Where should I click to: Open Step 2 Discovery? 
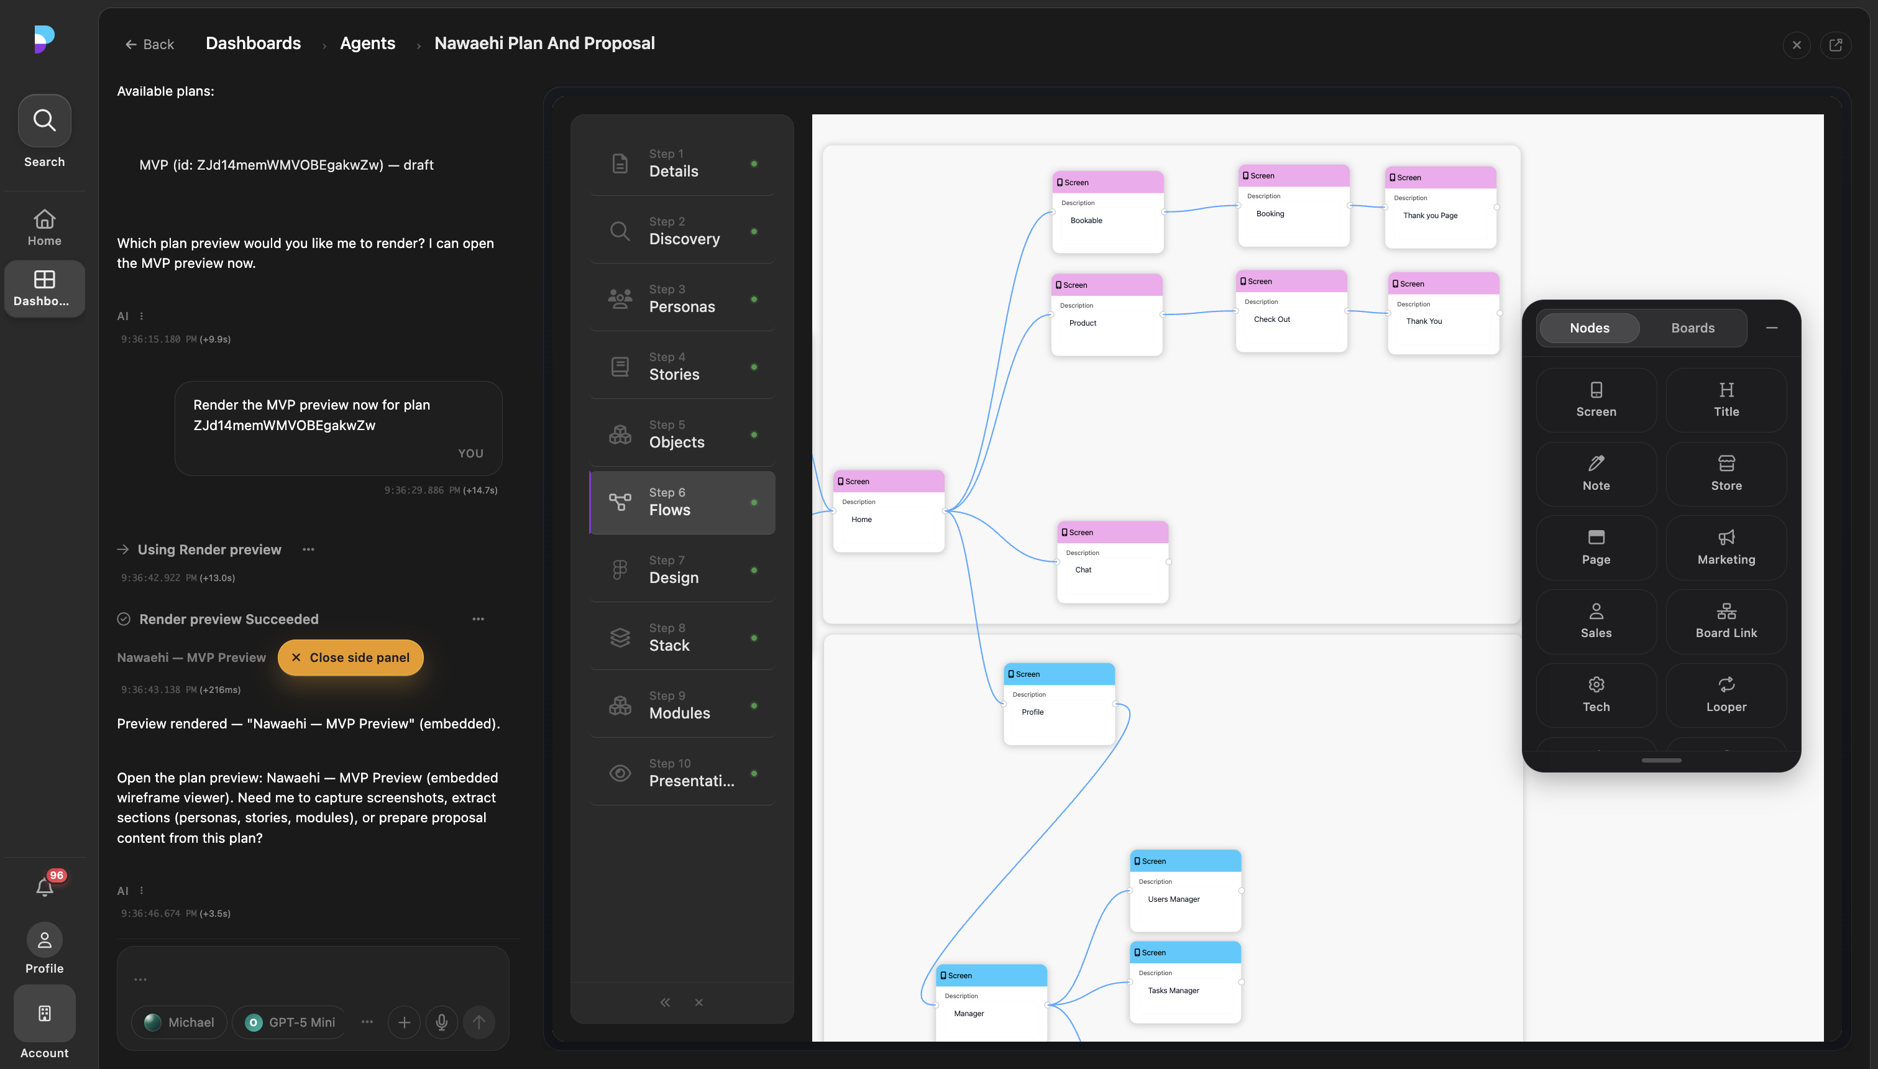click(682, 231)
